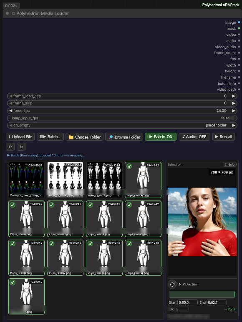The image size is (242, 322).
Task: Click the Choose Folder button
Action: [84, 137]
